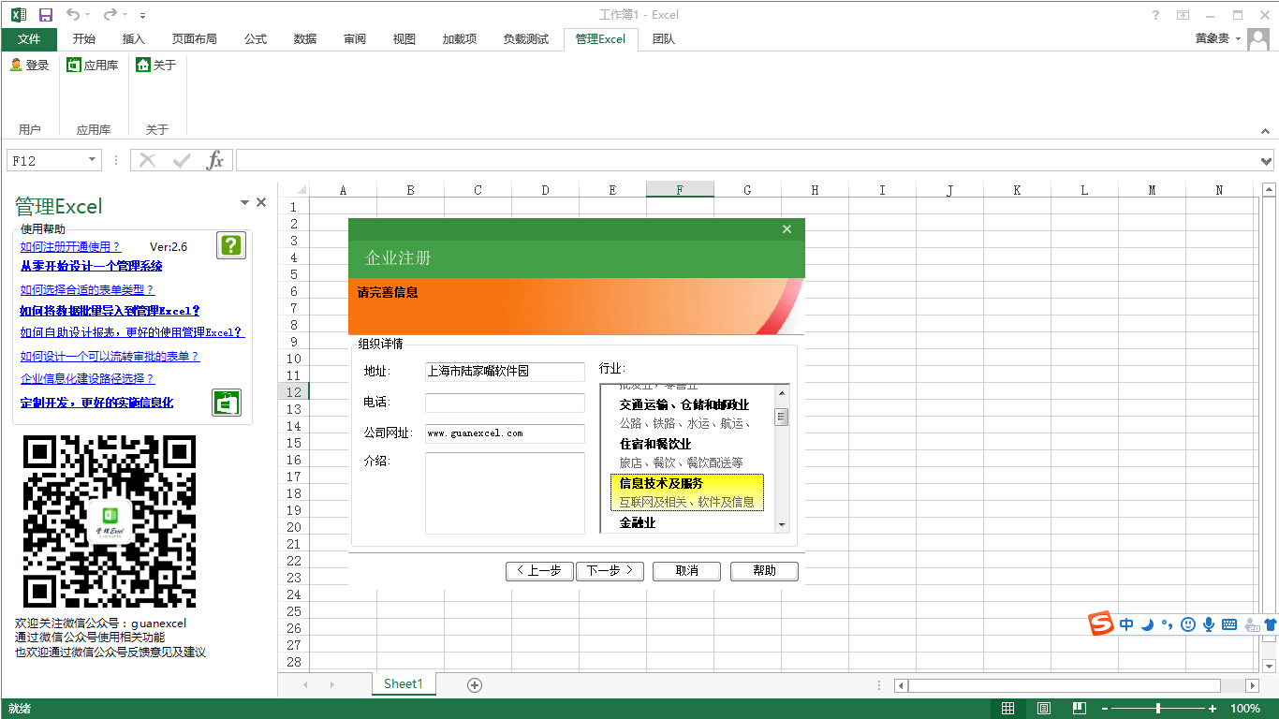
Task: Open the 管理Excel pane options arrow
Action: coord(245,202)
